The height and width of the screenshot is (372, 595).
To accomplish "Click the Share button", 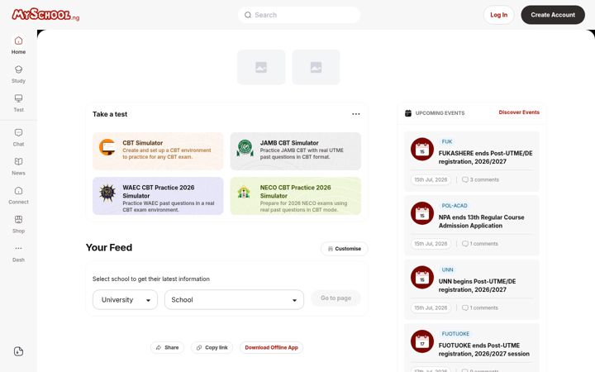I will coord(167,347).
